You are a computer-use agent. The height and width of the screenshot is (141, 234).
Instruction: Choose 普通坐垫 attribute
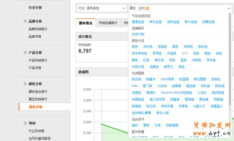point(138,22)
